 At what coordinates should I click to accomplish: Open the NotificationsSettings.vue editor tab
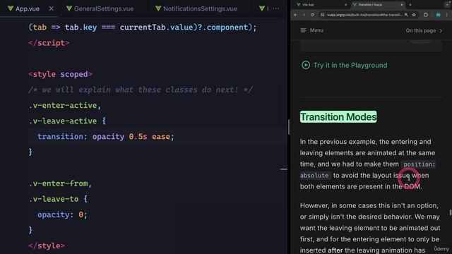196,8
